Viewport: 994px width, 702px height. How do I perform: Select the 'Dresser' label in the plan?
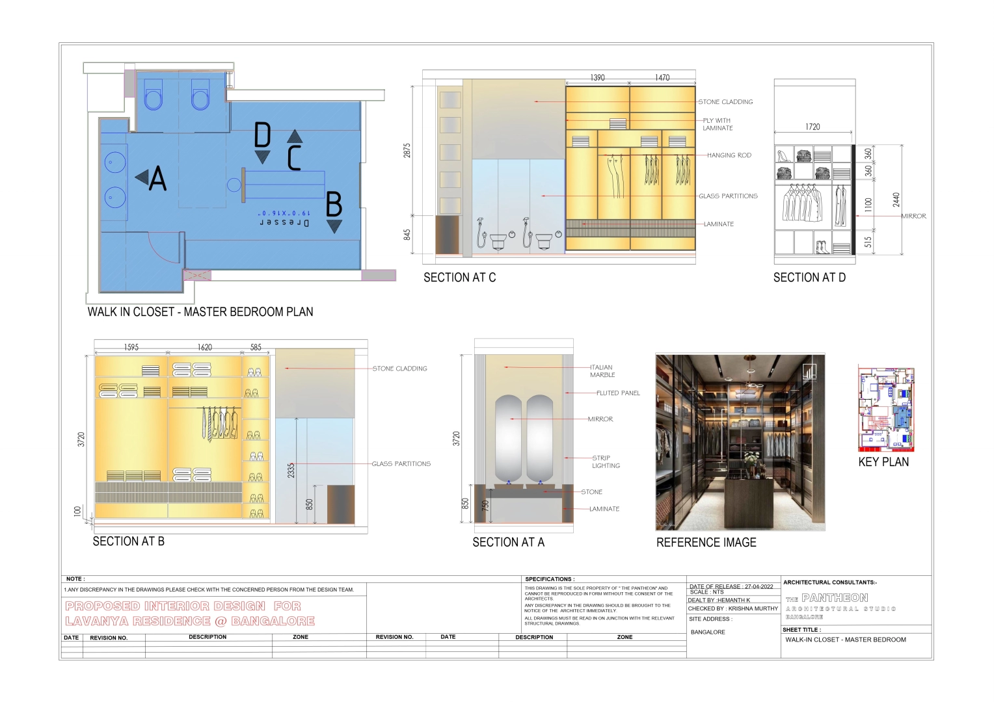[x=285, y=222]
